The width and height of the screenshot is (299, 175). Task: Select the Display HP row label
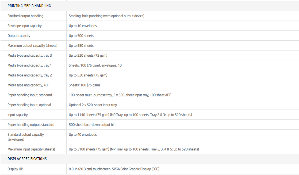15,169
